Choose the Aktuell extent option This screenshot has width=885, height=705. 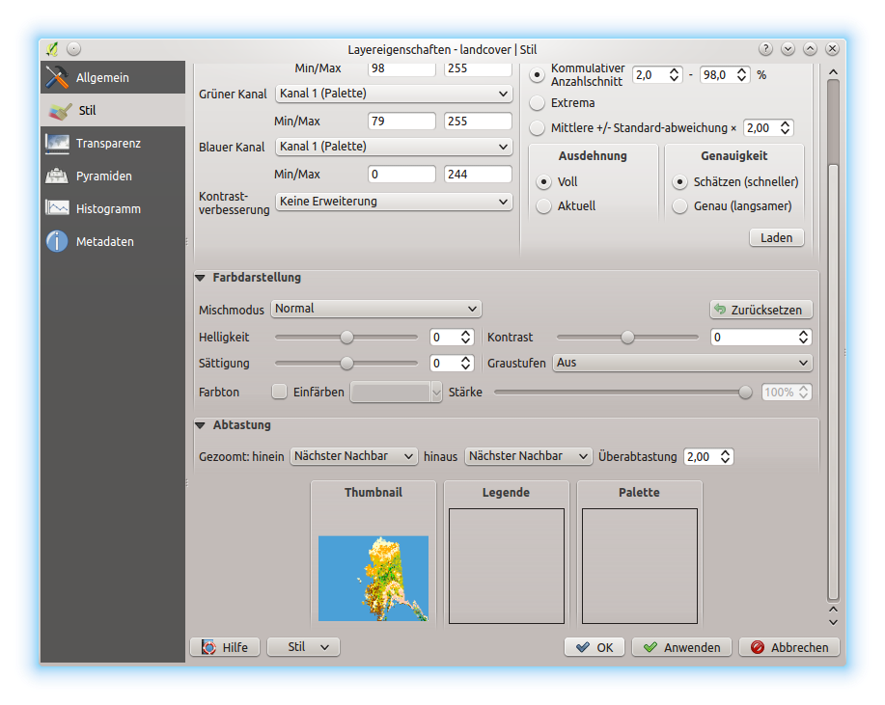(544, 206)
